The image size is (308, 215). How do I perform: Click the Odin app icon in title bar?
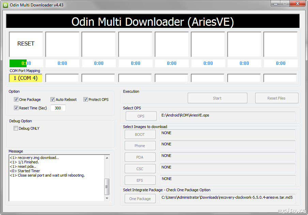[x=5, y=5]
